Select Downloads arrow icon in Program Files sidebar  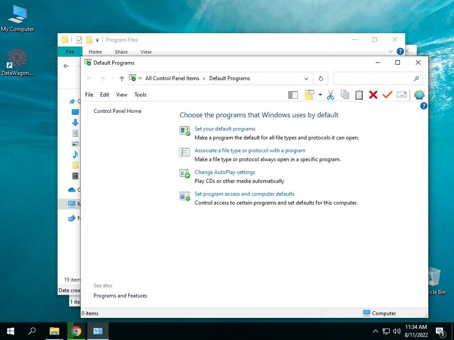(x=75, y=123)
